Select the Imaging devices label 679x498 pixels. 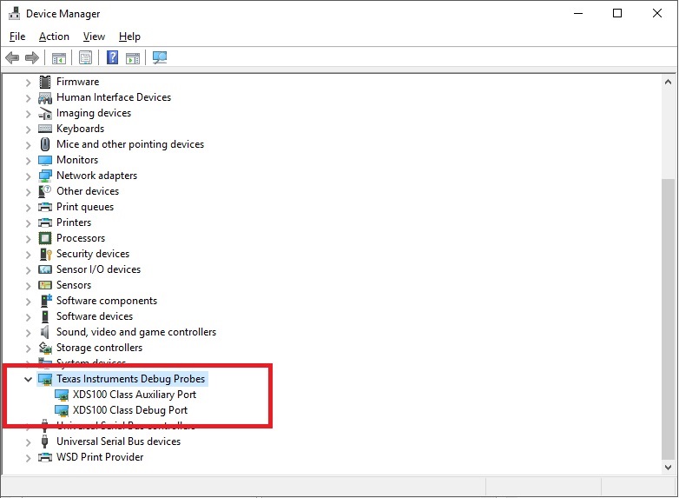point(94,113)
